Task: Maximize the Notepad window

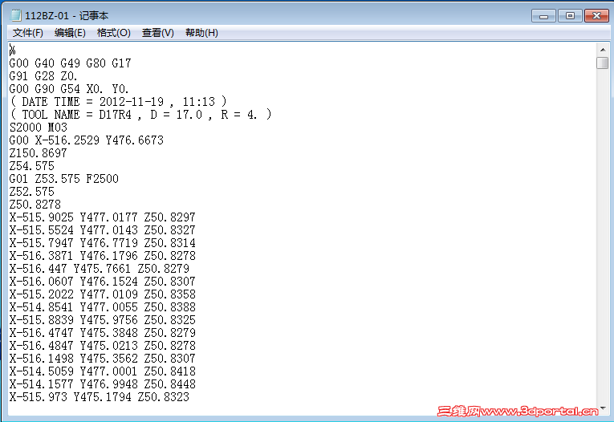Action: point(570,16)
